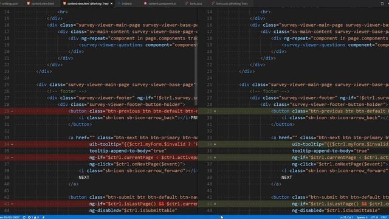Click removed ng-if currentPage line 36 left pane
Screen dimensions: 389x219
[98, 158]
